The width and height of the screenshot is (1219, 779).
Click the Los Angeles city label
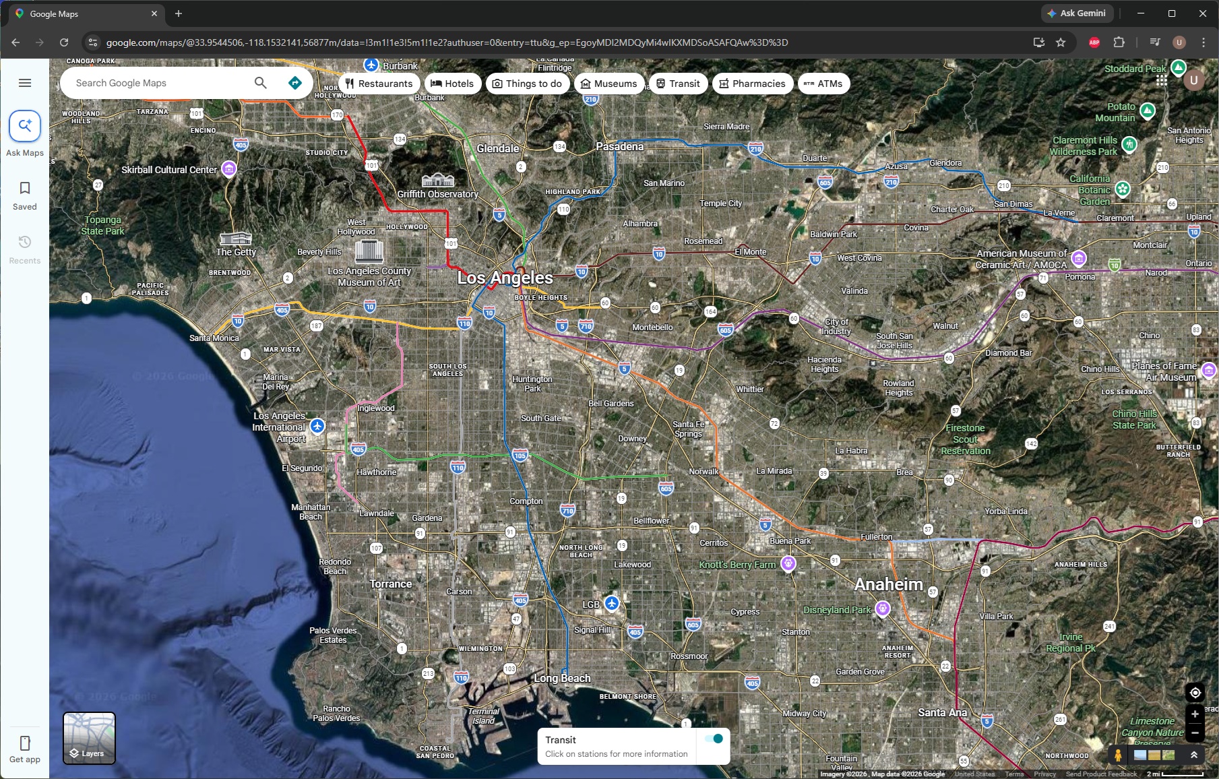pos(505,278)
